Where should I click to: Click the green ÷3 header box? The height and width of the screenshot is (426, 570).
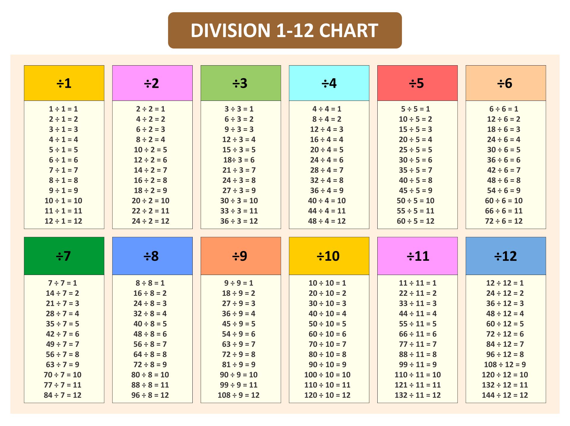point(240,83)
